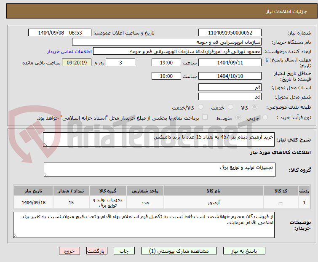The image size is (318, 262).
Task: Click the resize handle of گروه کالا box
Action: [46, 175]
